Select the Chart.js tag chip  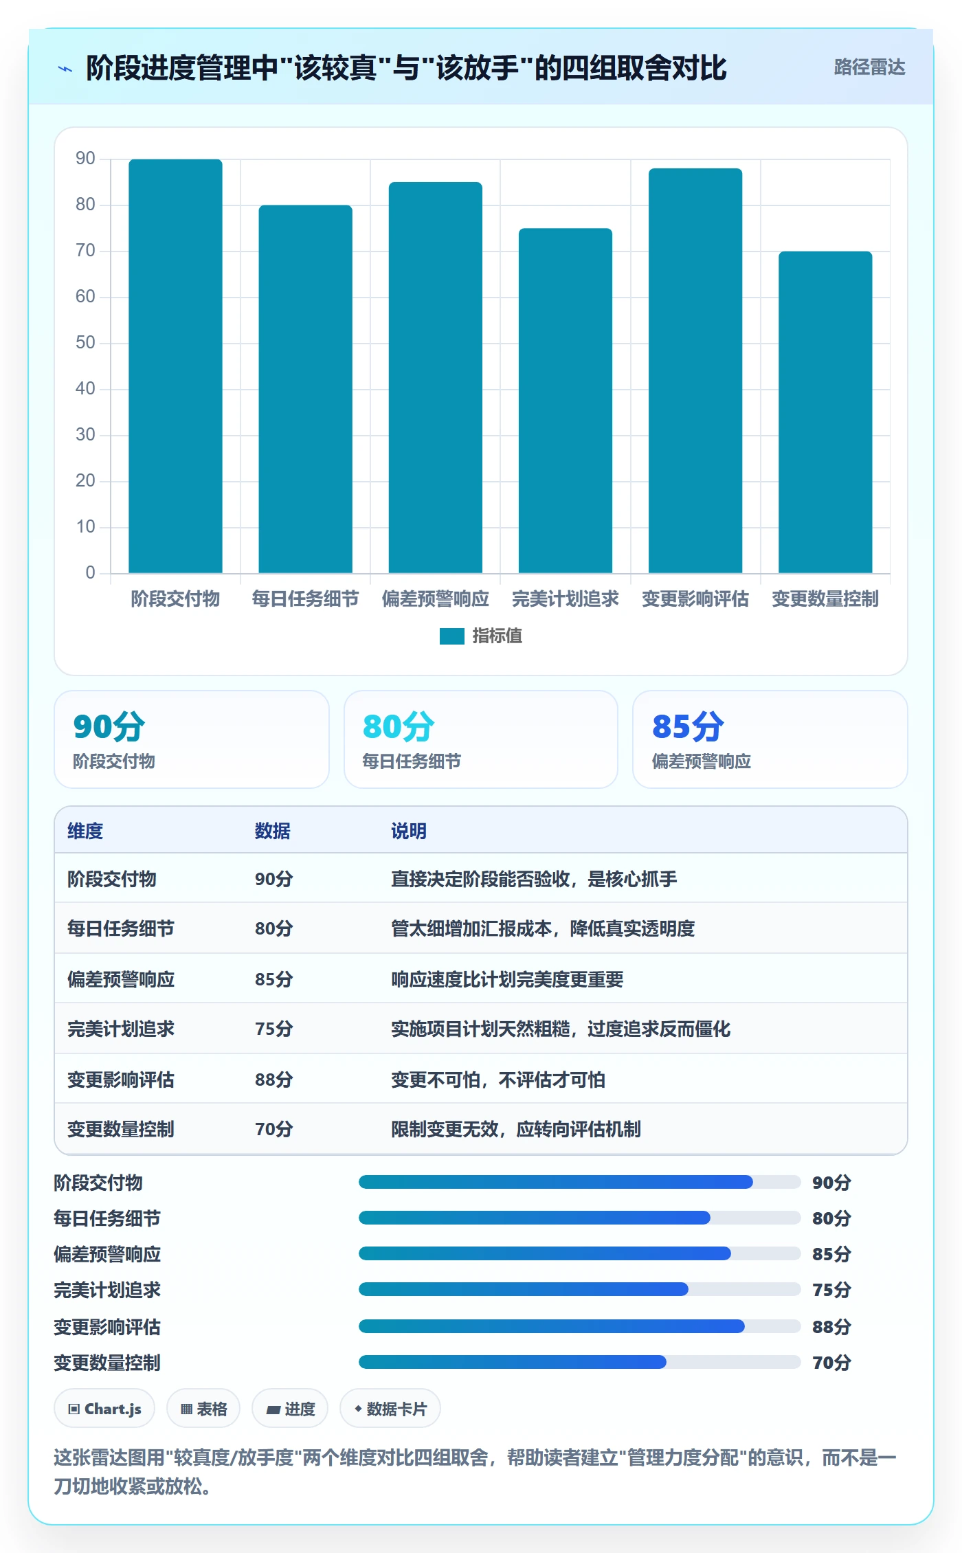point(104,1409)
